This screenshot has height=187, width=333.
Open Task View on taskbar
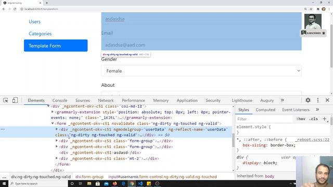tap(81, 183)
